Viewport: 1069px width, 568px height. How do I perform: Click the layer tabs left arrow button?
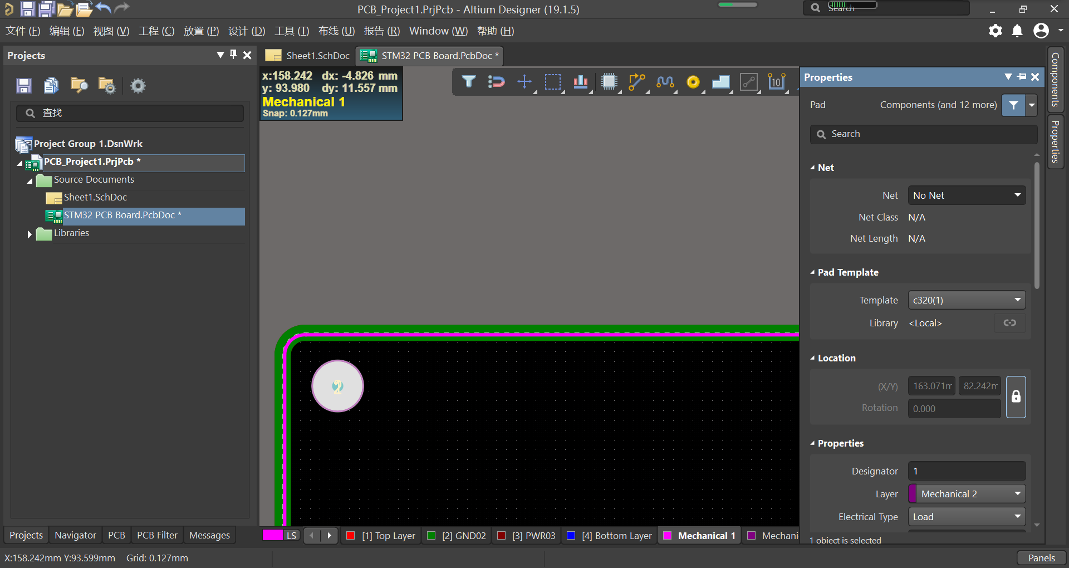tap(312, 536)
